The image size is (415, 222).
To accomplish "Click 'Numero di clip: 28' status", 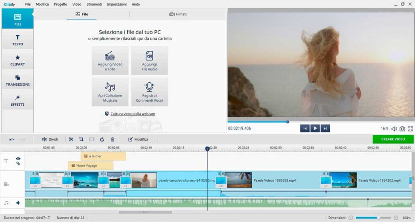I will click(71, 218).
